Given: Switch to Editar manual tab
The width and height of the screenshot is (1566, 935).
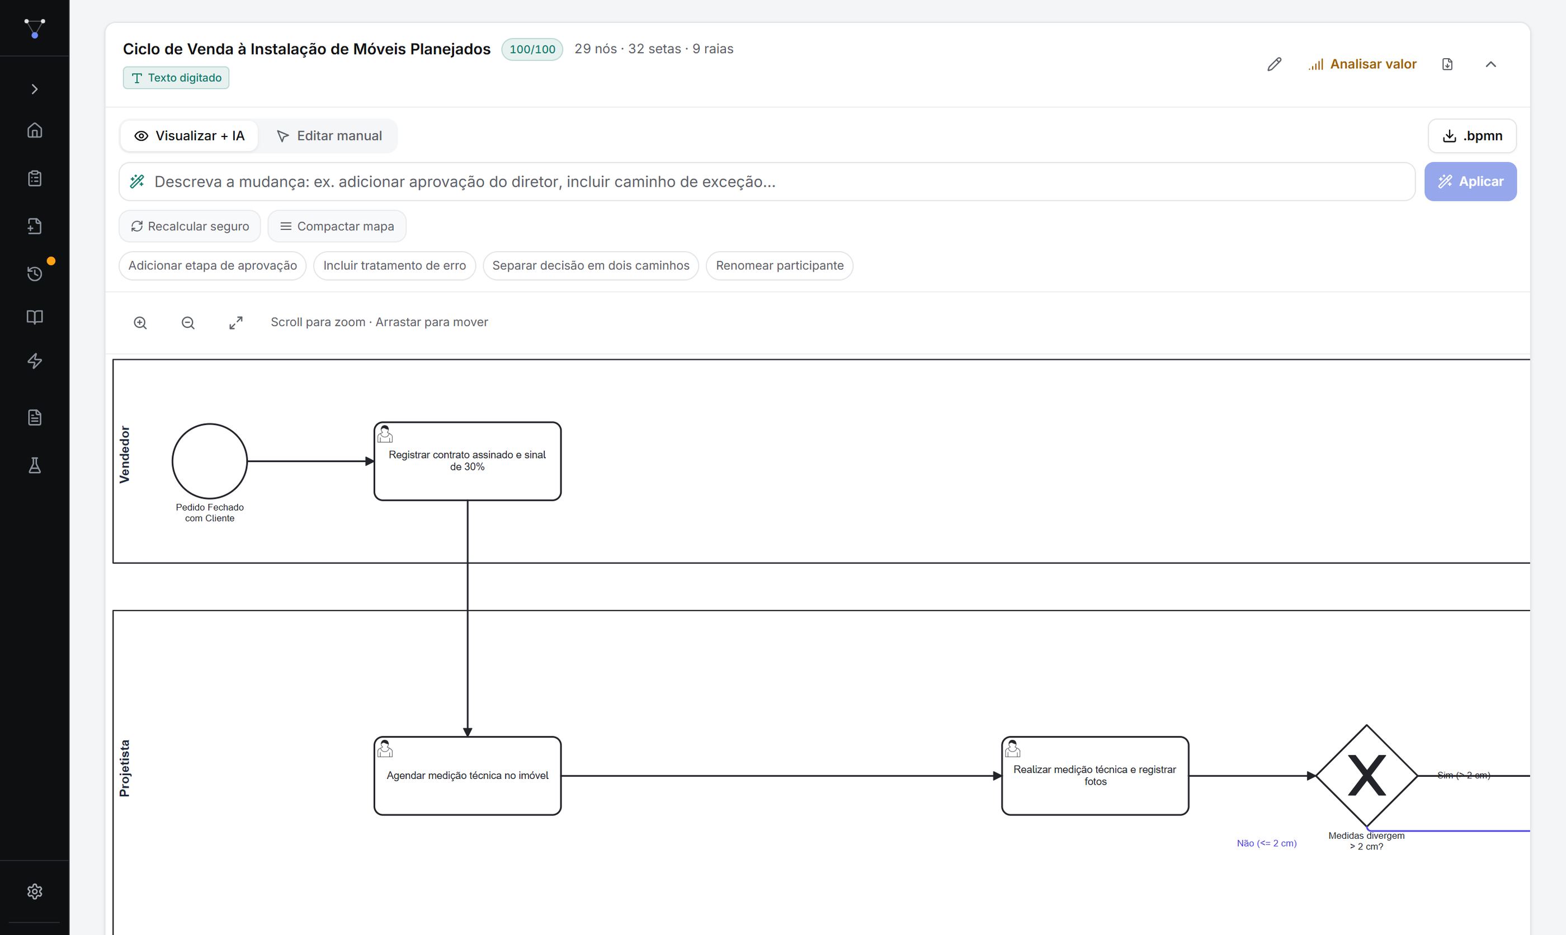Looking at the screenshot, I should [329, 136].
